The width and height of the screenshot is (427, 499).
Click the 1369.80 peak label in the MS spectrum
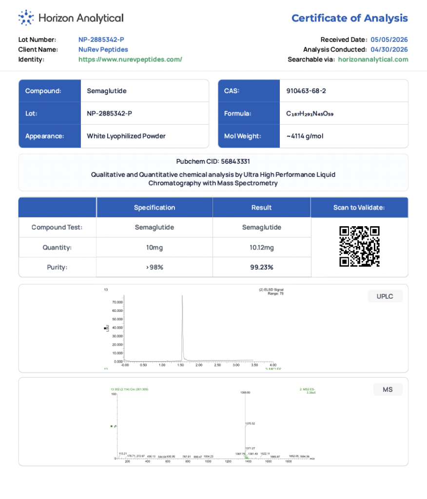[245, 393]
